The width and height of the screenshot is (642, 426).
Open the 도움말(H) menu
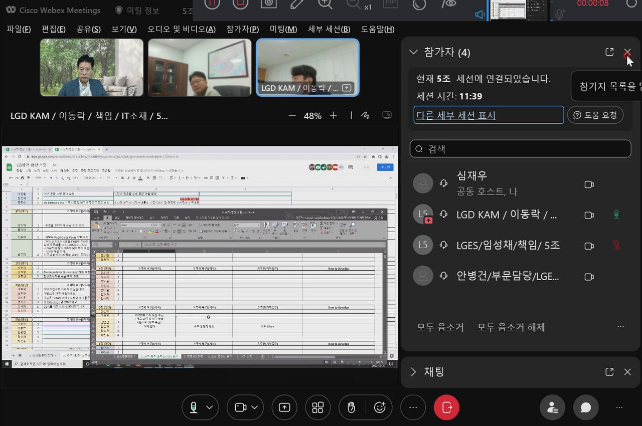pos(378,29)
